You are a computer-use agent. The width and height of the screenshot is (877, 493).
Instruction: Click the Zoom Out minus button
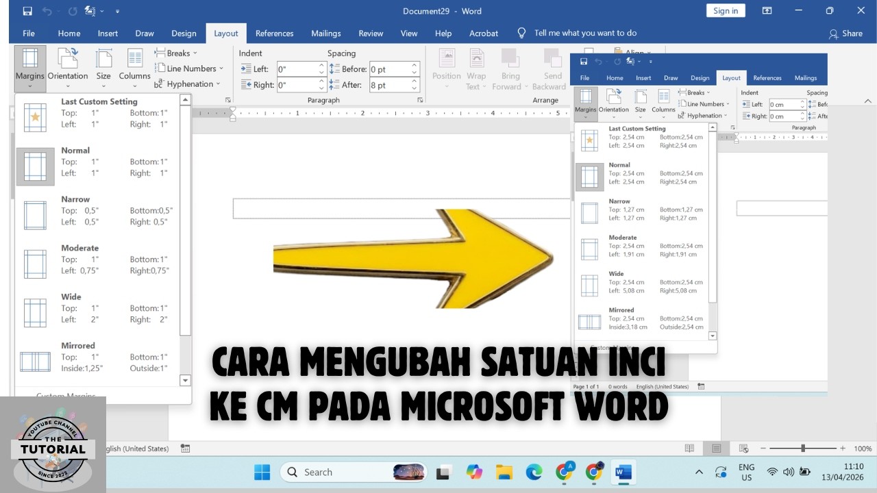[x=763, y=448]
